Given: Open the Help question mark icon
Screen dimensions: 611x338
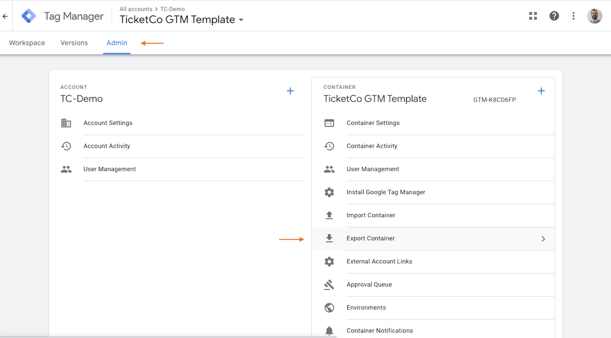Looking at the screenshot, I should (554, 16).
